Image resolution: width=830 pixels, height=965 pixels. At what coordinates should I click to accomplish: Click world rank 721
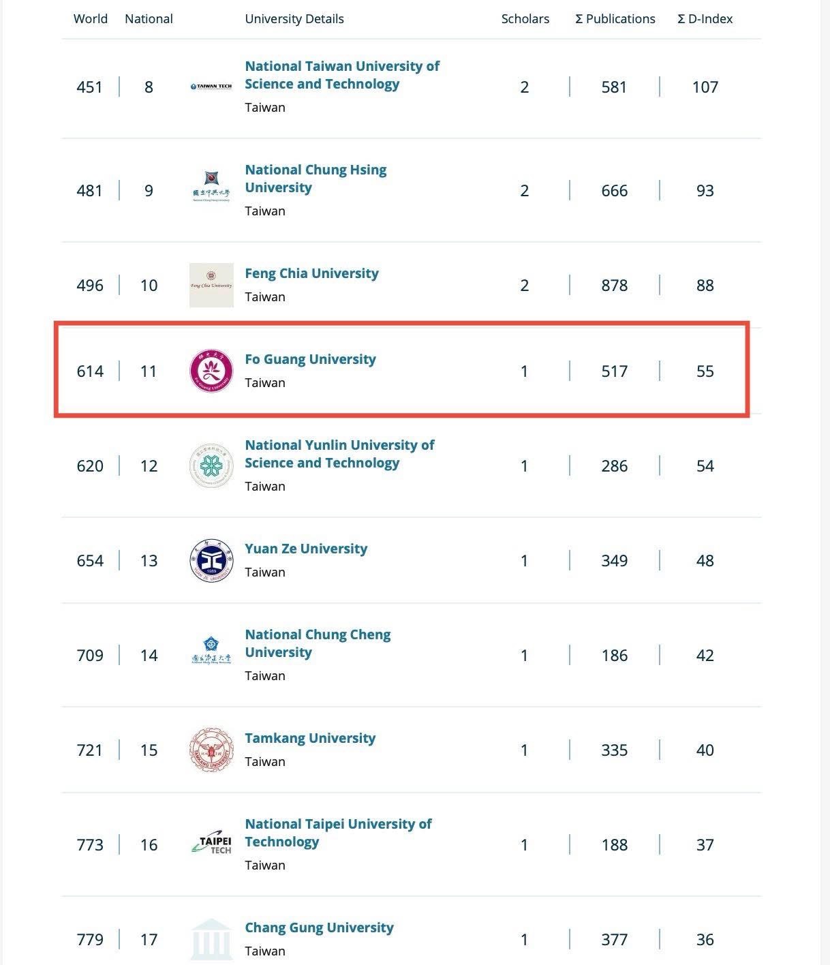pyautogui.click(x=90, y=750)
